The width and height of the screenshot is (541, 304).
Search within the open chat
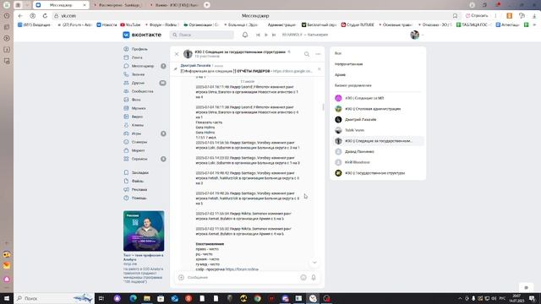coord(307,54)
